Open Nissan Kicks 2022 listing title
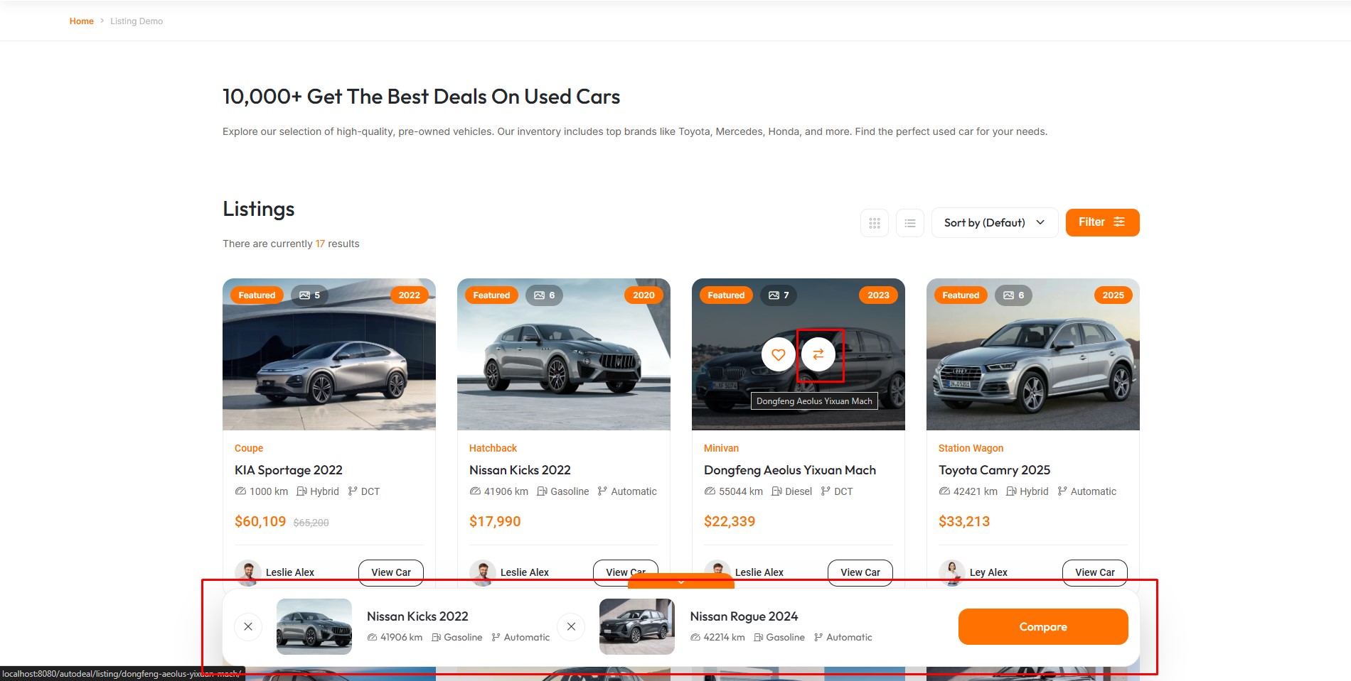This screenshot has height=681, width=1351. [x=520, y=470]
